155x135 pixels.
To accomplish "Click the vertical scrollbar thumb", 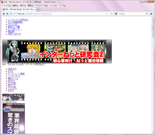I will (x=153, y=28).
